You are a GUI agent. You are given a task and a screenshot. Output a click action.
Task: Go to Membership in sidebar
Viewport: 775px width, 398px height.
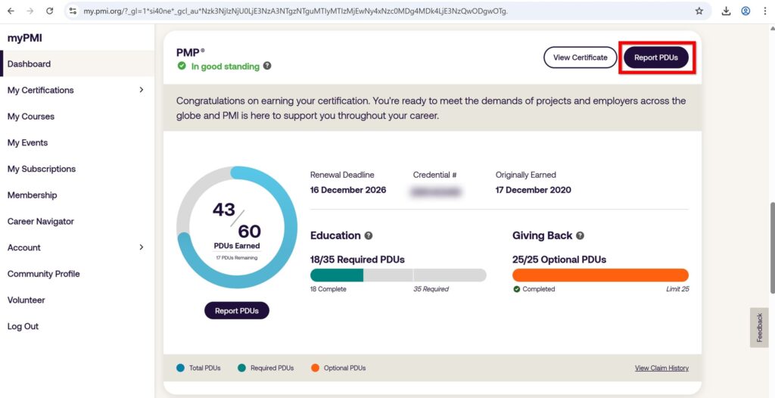[32, 195]
